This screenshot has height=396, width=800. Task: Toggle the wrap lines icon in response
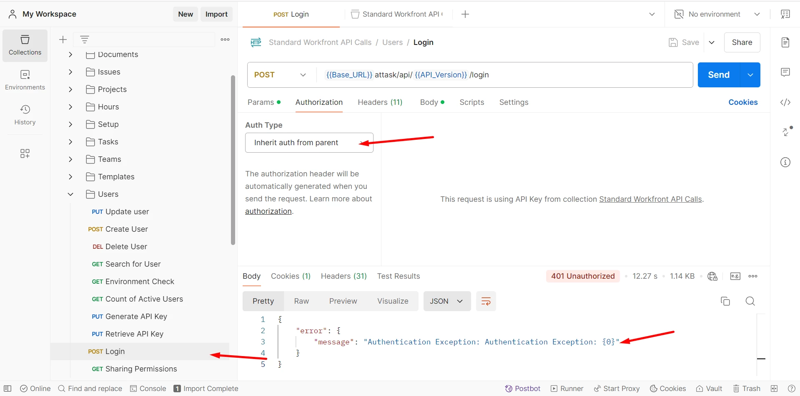486,301
